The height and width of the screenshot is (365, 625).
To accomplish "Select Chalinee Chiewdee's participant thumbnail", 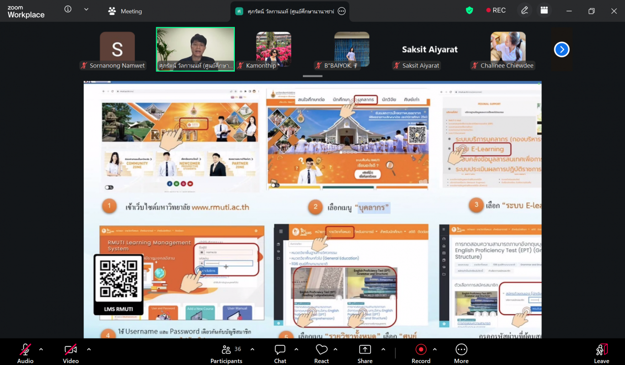I will [x=508, y=49].
